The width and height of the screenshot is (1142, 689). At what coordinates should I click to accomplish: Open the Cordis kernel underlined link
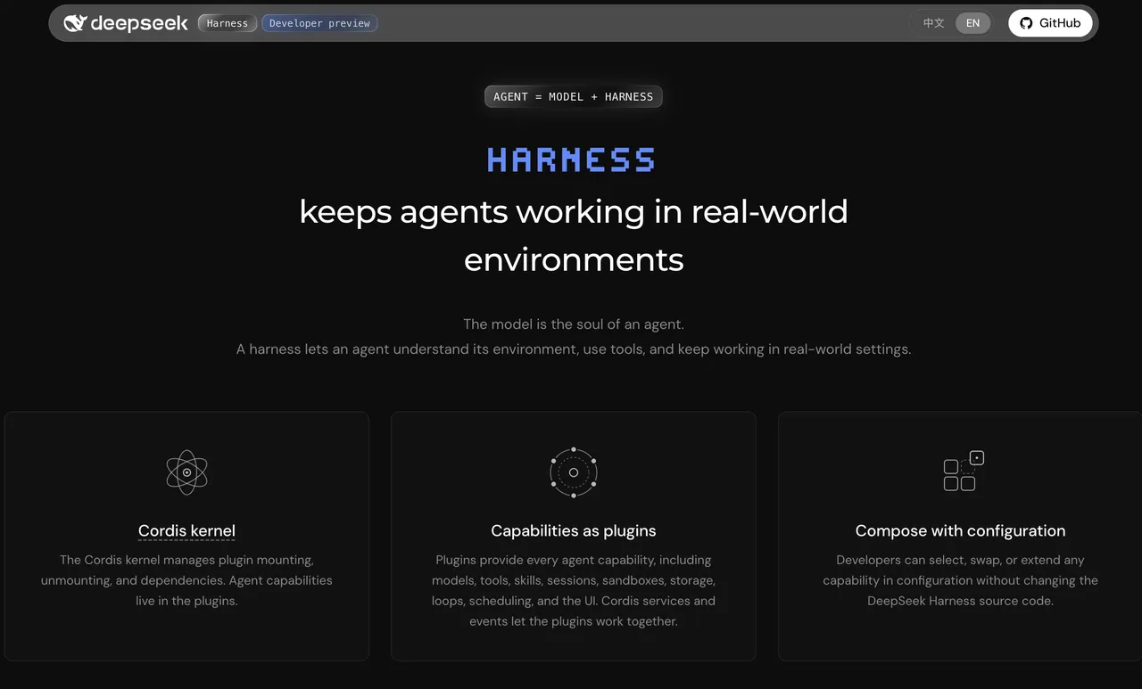pos(186,530)
